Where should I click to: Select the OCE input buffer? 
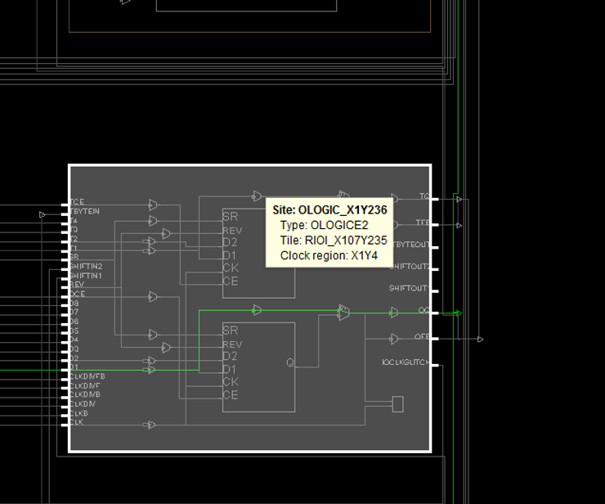(153, 296)
